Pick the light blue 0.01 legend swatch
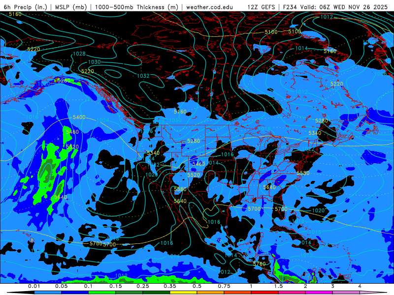Image resolution: width=394 pixels, height=295 pixels. 48,293
